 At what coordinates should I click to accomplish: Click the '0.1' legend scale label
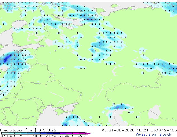[x=3, y=136]
